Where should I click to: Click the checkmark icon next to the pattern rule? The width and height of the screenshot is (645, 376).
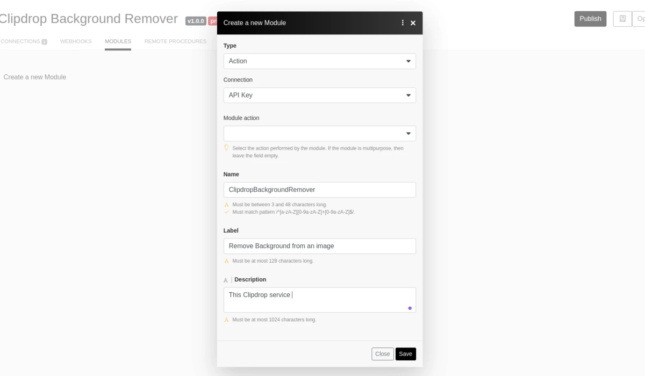pyautogui.click(x=226, y=212)
